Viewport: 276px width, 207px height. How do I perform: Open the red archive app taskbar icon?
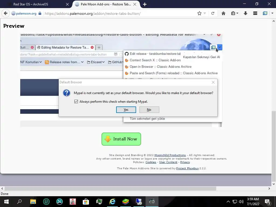click(73, 202)
